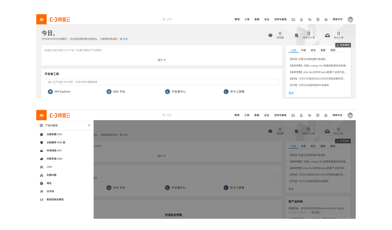The width and height of the screenshot is (392, 230).
Task: Open the php-fpm nginx notice in top screenshot
Action: coord(318,72)
